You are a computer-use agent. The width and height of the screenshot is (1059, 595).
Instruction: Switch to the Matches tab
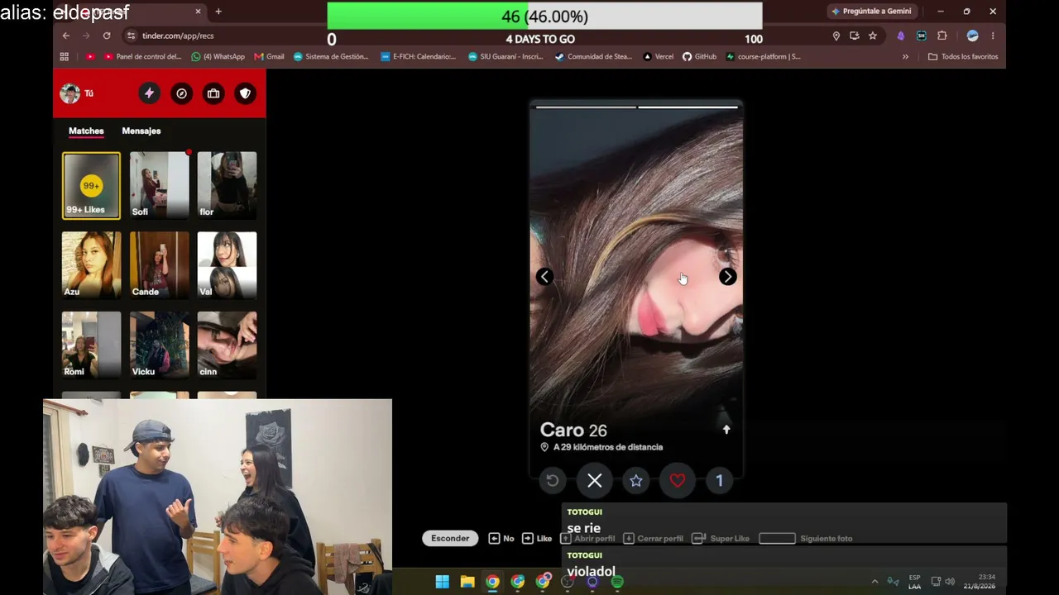pyautogui.click(x=86, y=131)
